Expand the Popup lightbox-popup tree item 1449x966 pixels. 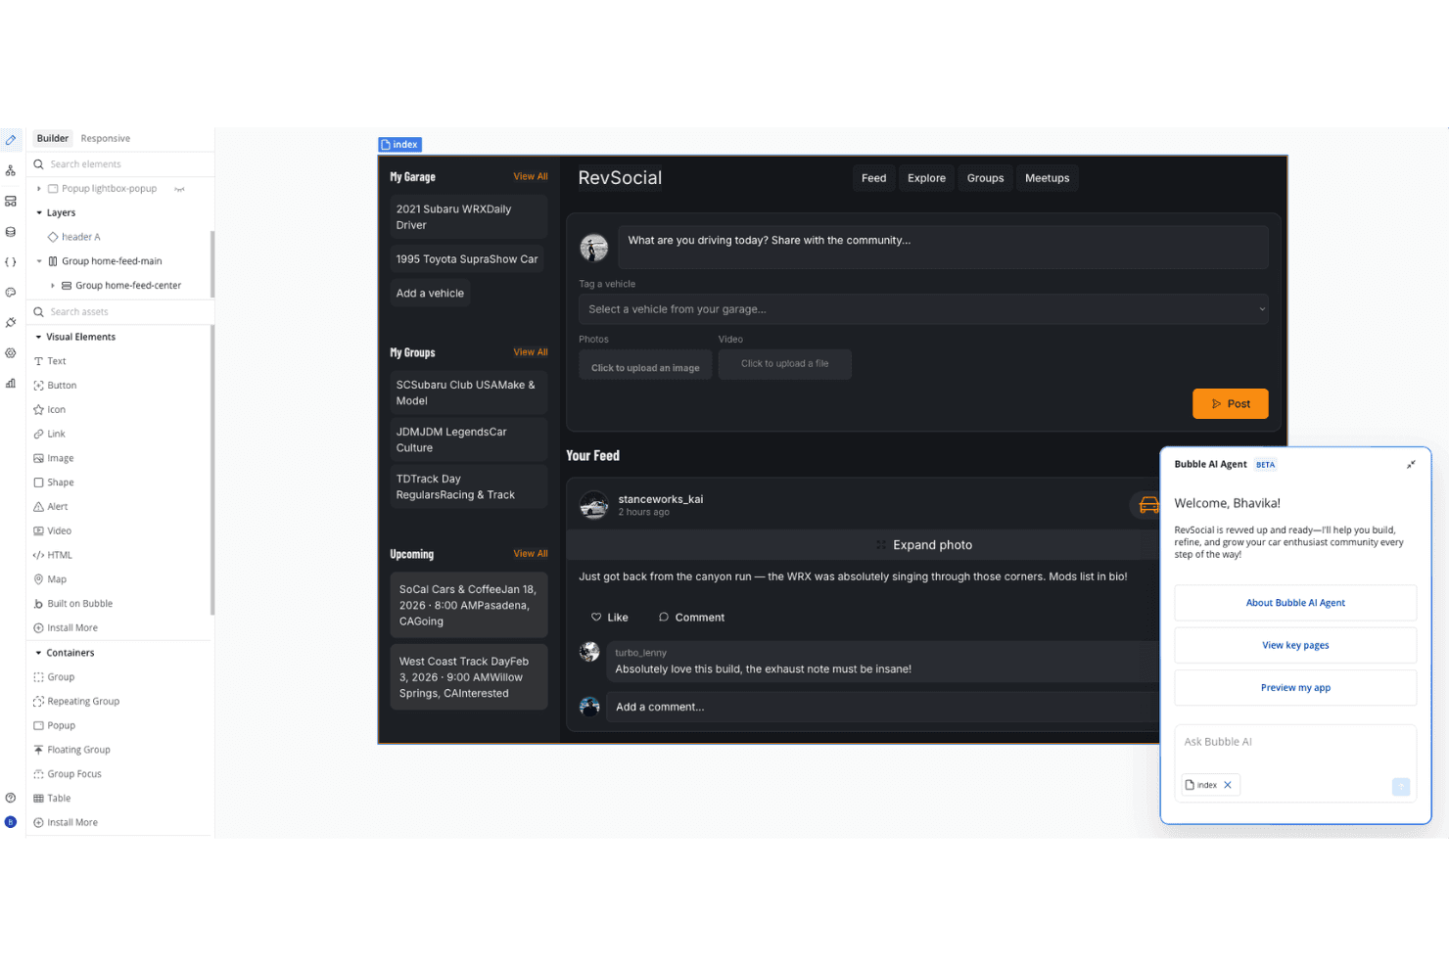click(39, 189)
